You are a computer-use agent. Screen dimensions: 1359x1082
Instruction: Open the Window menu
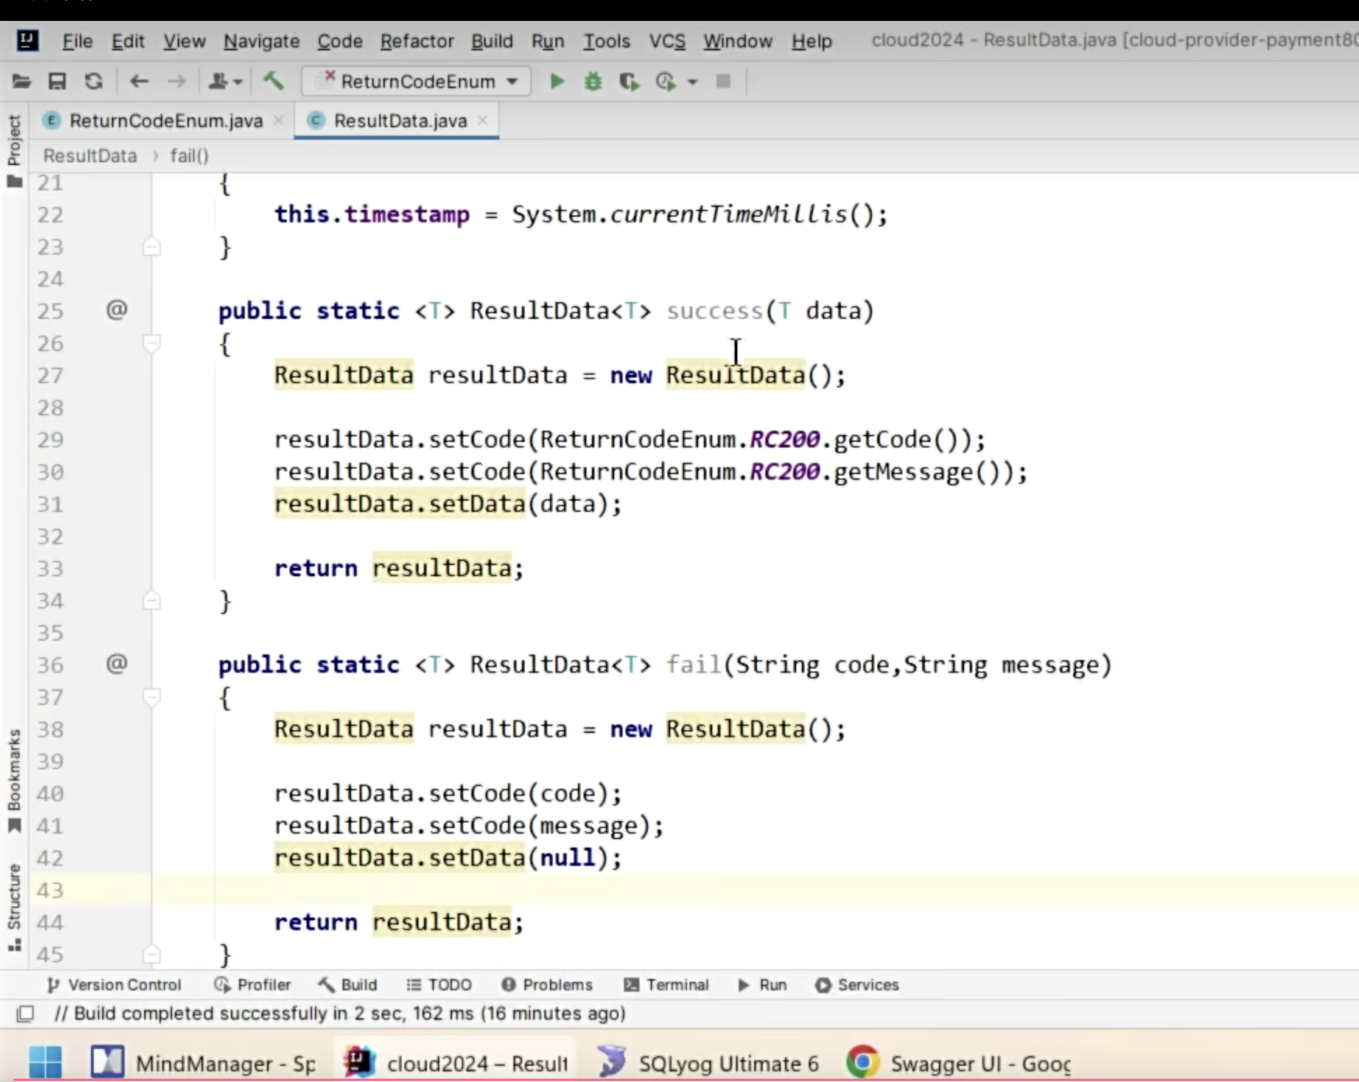point(737,41)
